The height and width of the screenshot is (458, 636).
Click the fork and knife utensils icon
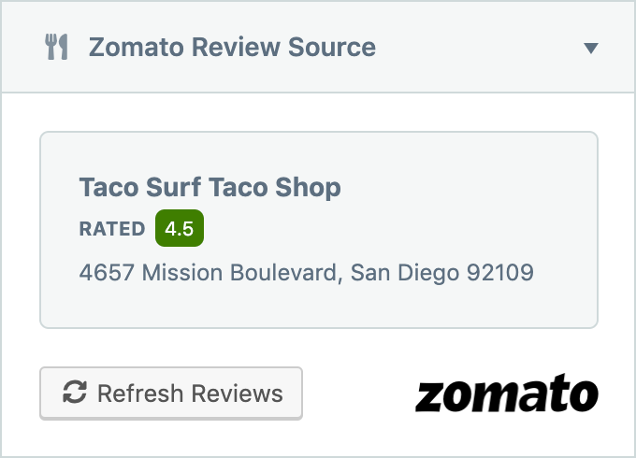[x=56, y=47]
